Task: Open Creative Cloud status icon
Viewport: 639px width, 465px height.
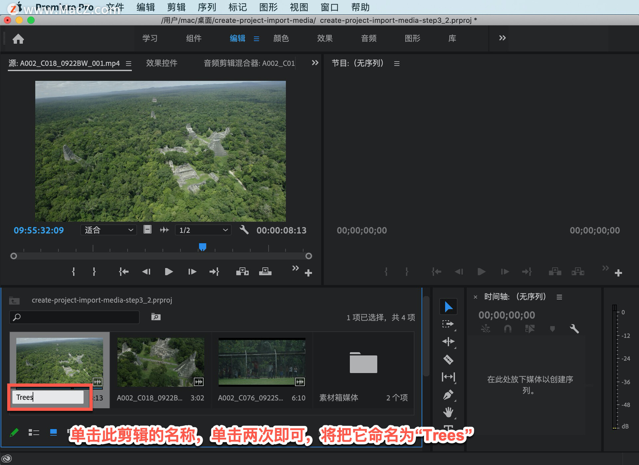Action: click(7, 459)
